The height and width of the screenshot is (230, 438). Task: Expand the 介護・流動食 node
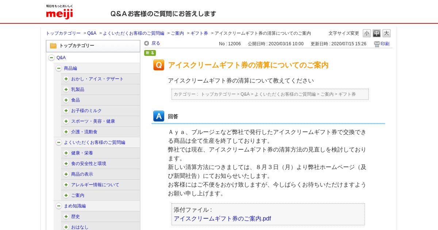point(66,132)
